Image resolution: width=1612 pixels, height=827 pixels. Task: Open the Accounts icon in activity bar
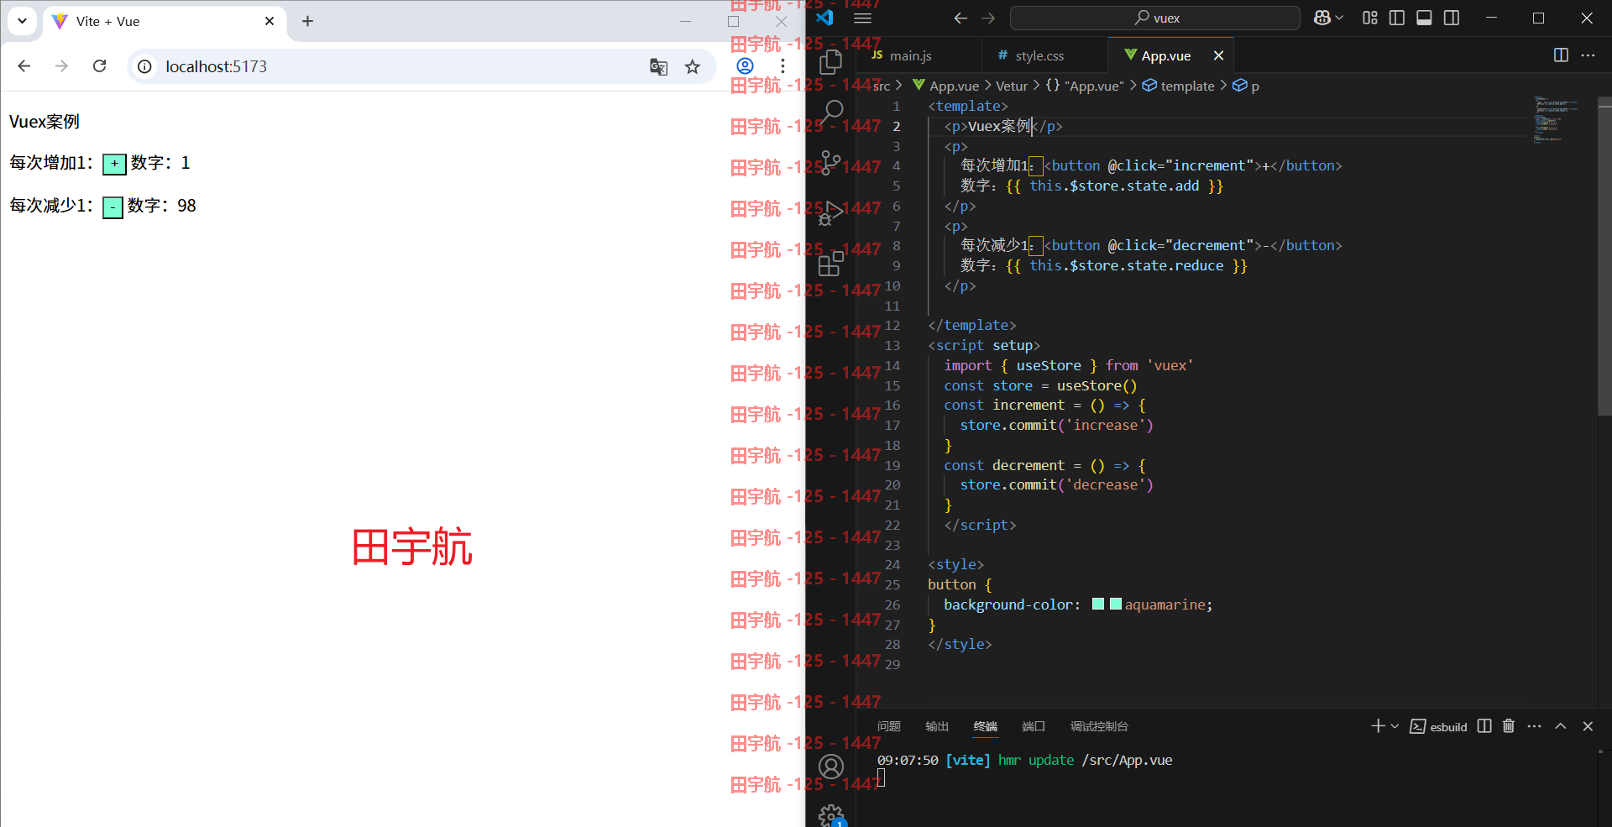tap(831, 767)
